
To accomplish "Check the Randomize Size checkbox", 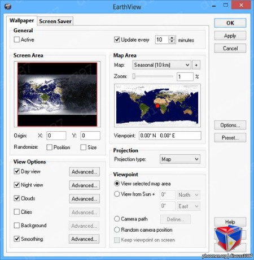I will tap(83, 147).
